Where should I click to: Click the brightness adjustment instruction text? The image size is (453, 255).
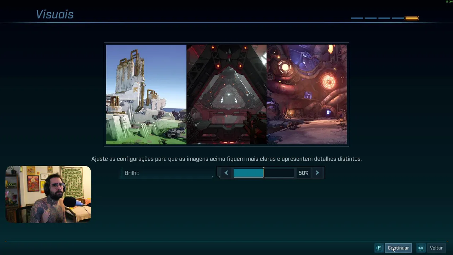tap(226, 159)
